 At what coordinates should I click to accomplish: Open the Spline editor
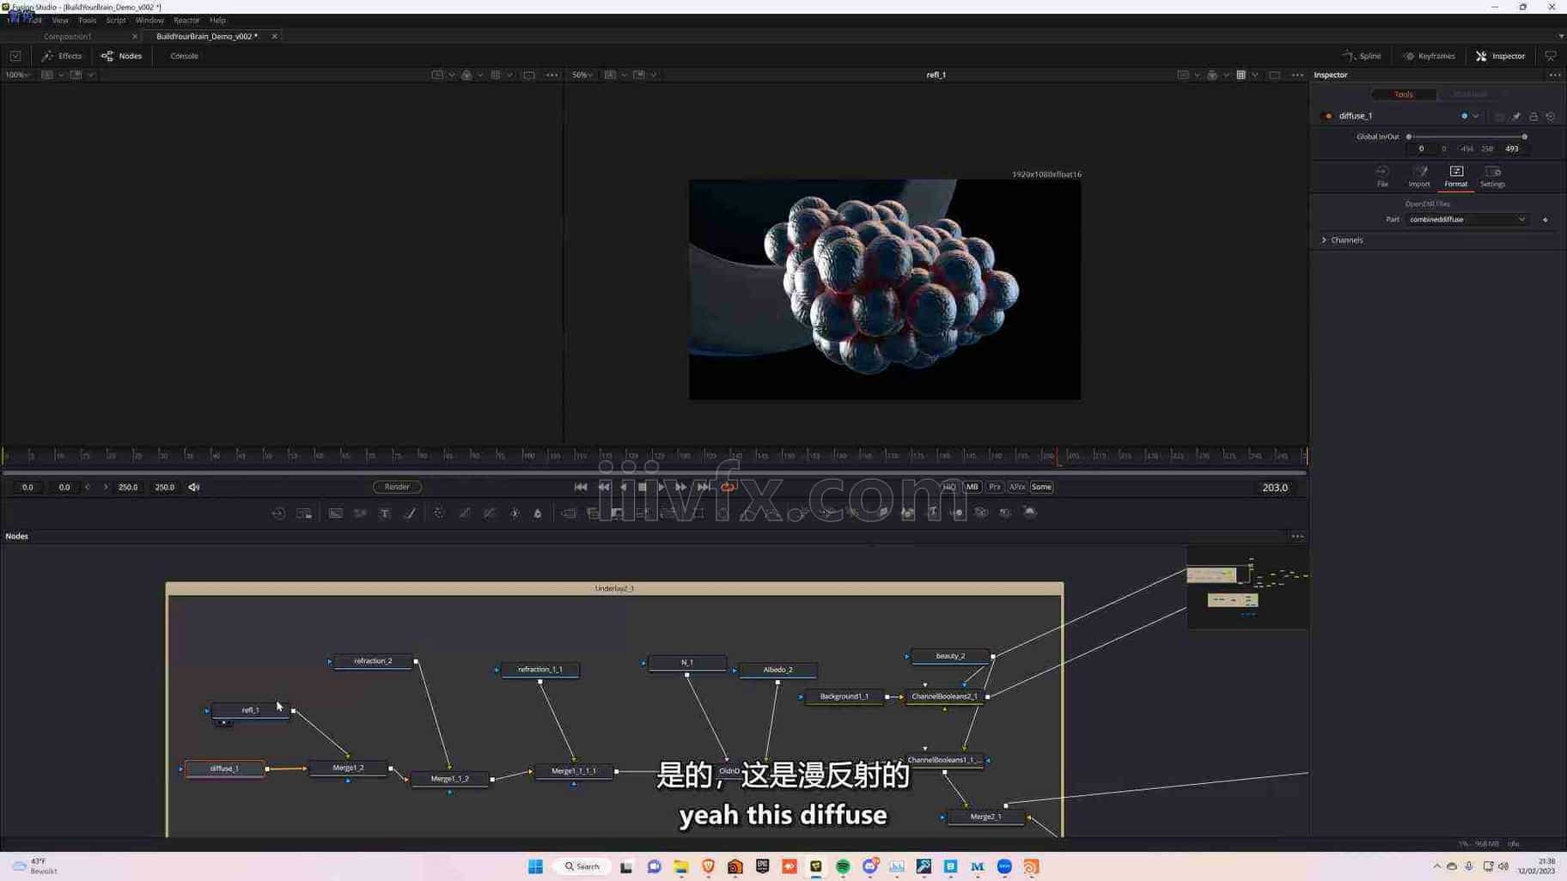pyautogui.click(x=1362, y=56)
